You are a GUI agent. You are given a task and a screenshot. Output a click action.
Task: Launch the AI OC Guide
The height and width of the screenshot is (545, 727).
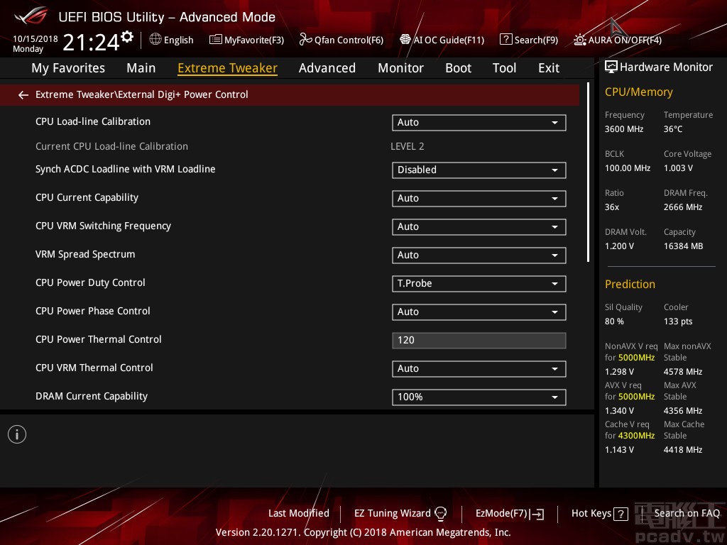tap(442, 40)
